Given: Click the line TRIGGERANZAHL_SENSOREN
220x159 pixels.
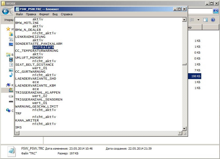Looking at the screenshot, I should (39, 99).
